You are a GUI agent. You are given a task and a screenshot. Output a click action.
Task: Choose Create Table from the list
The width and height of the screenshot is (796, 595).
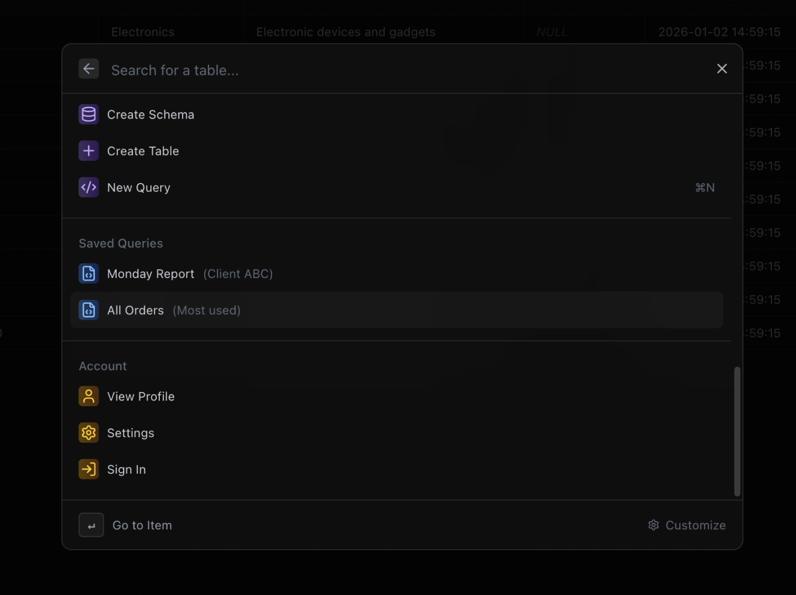(143, 151)
